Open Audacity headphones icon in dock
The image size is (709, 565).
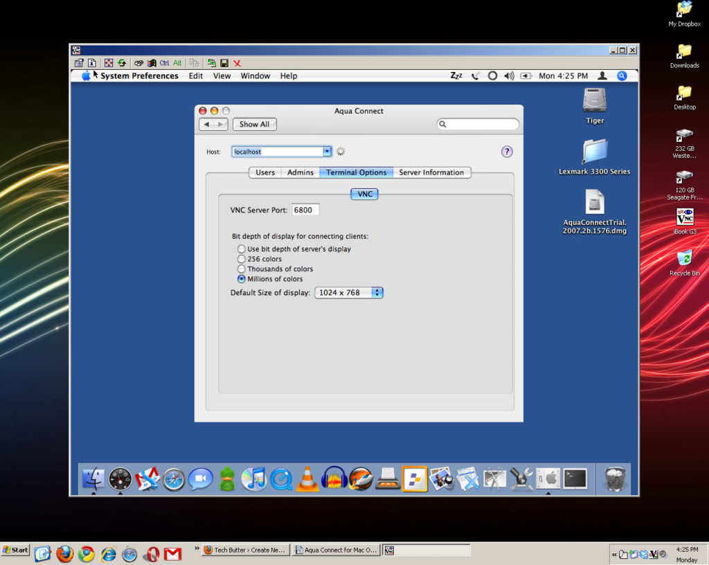pos(334,478)
